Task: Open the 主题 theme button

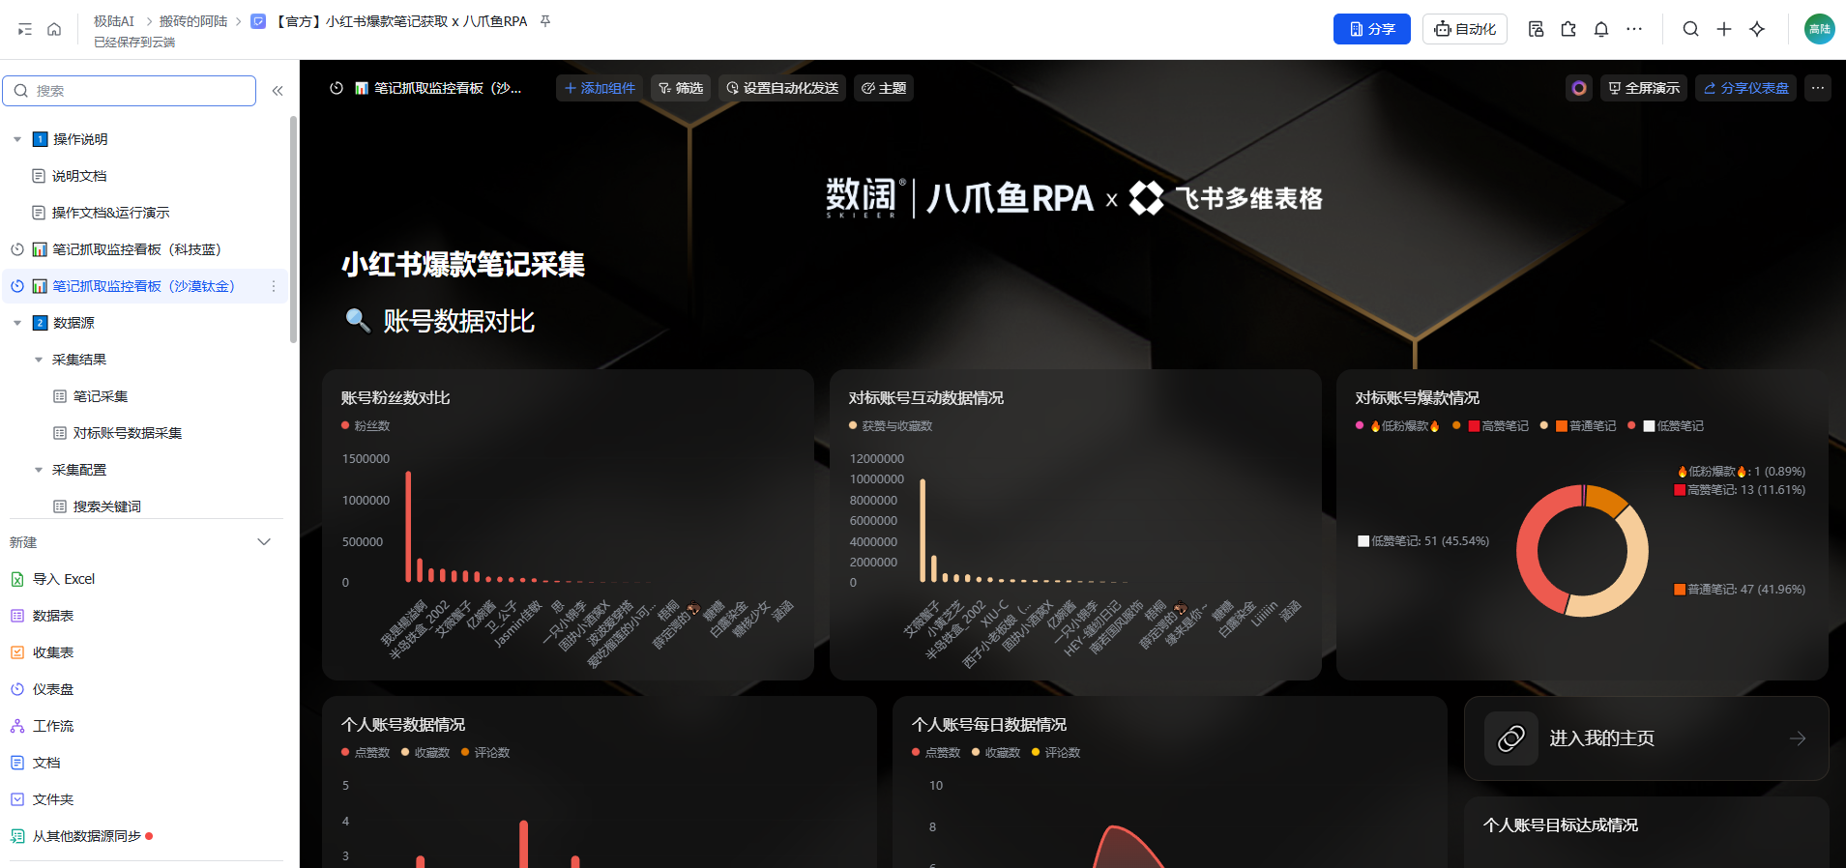Action: coord(884,88)
